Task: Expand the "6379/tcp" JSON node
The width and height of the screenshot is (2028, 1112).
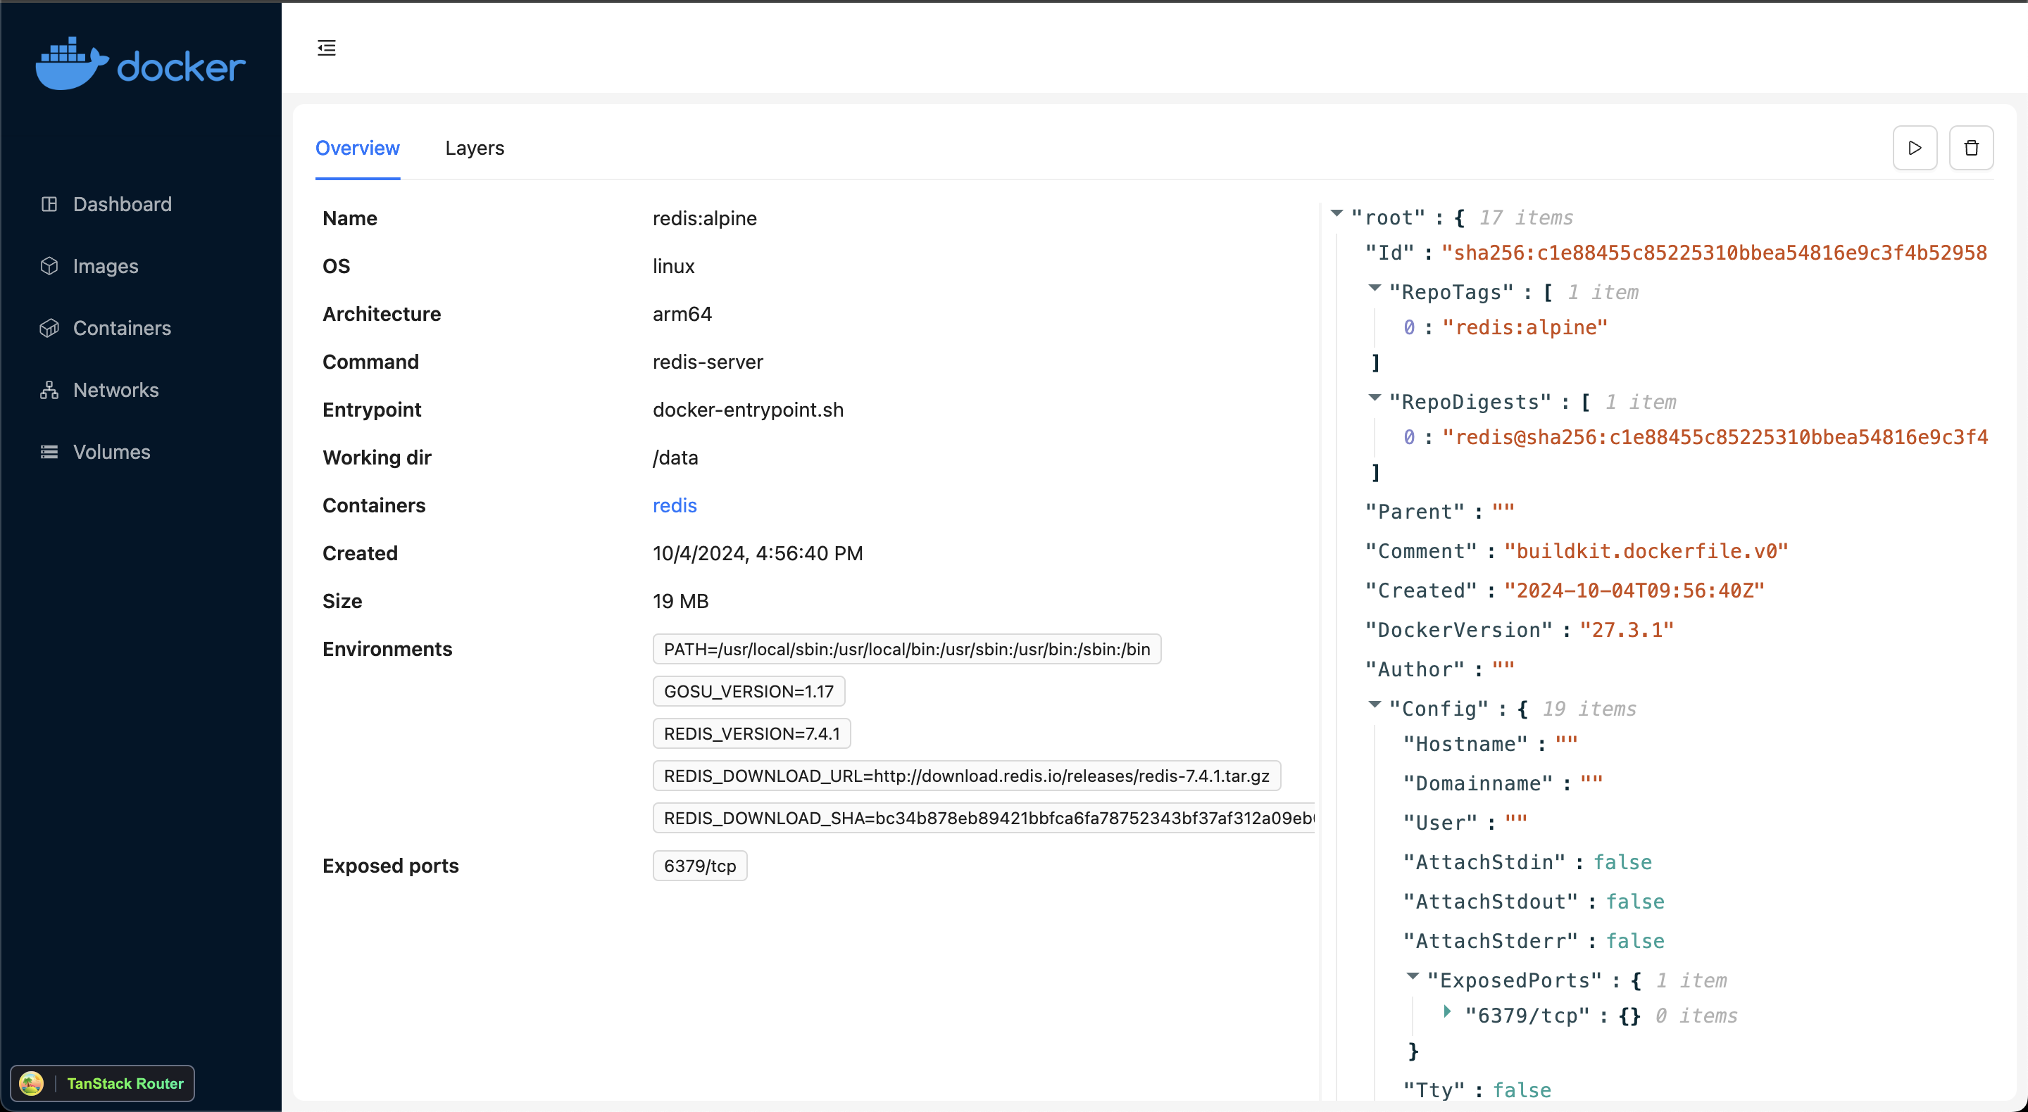Action: 1447,1012
